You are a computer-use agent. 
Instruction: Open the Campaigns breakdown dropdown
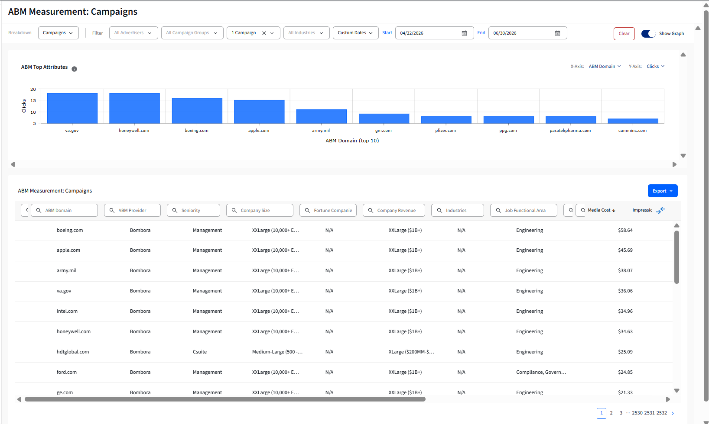pyautogui.click(x=59, y=33)
